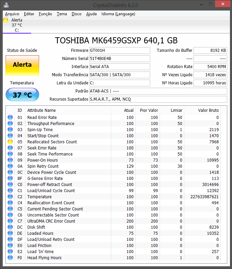Viewport: 232px width, 269px height.
Task: Click status orb for G-Sense Error Rate
Action: coord(10,179)
